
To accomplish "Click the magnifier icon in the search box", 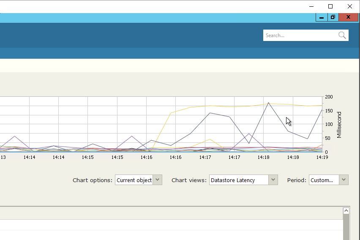I will pos(342,35).
